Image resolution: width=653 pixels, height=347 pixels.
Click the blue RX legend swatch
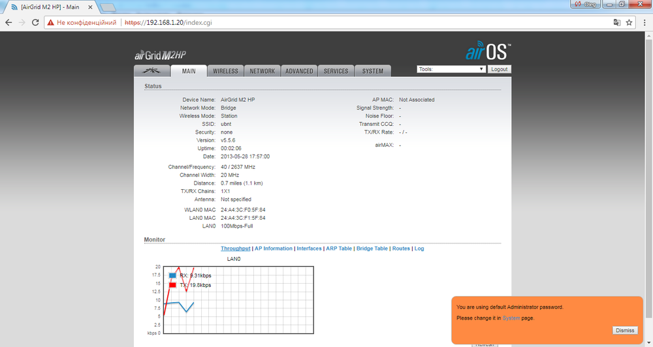coord(172,275)
